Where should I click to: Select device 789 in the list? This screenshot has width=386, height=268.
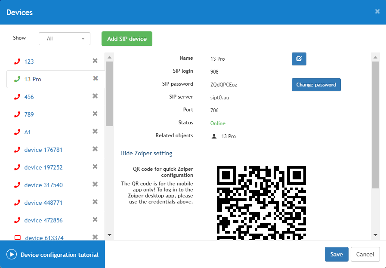coord(29,114)
